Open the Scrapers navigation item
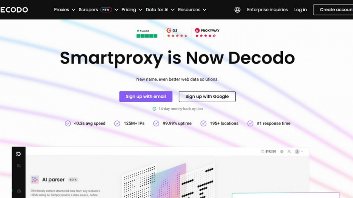353x198 pixels. pyautogui.click(x=88, y=10)
